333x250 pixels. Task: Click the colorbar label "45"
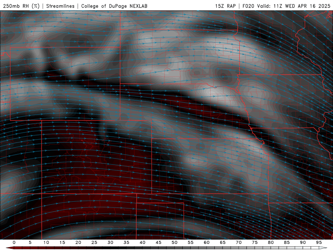pyautogui.click(x=159, y=242)
